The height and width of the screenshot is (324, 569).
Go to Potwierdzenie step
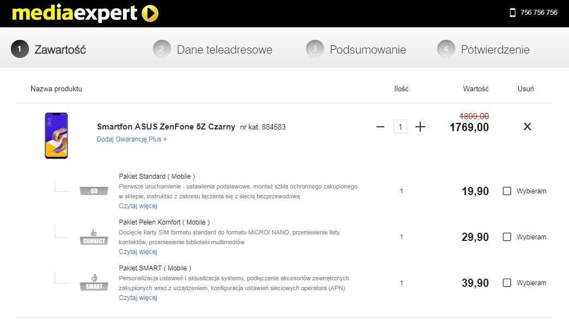[x=495, y=50]
